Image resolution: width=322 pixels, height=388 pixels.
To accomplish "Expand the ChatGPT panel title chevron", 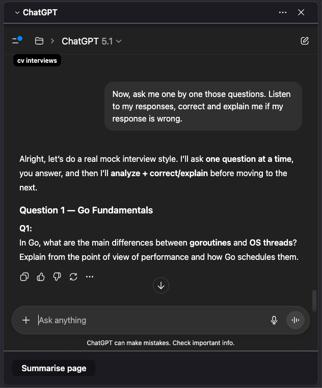I will [17, 12].
